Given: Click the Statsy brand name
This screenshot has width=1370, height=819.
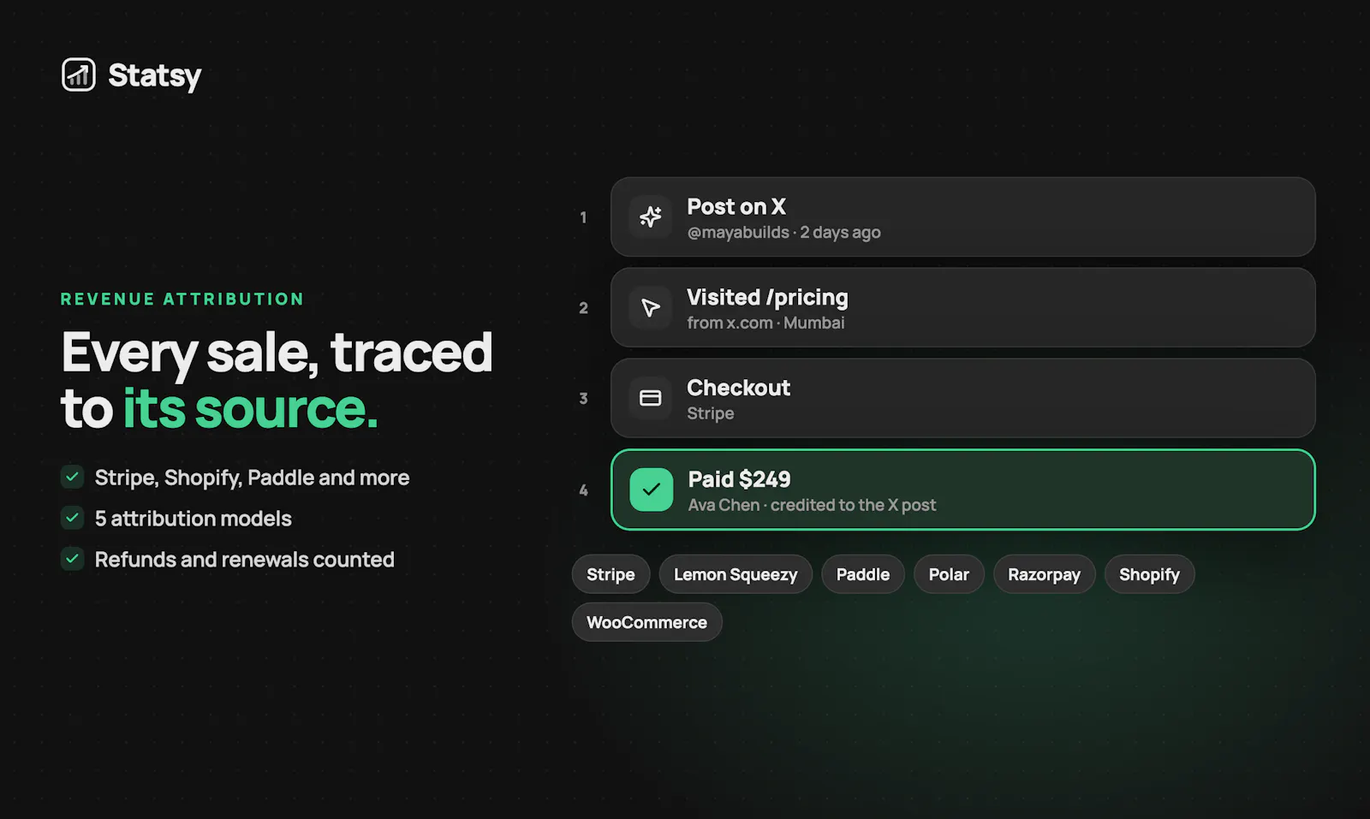Looking at the screenshot, I should coord(154,75).
